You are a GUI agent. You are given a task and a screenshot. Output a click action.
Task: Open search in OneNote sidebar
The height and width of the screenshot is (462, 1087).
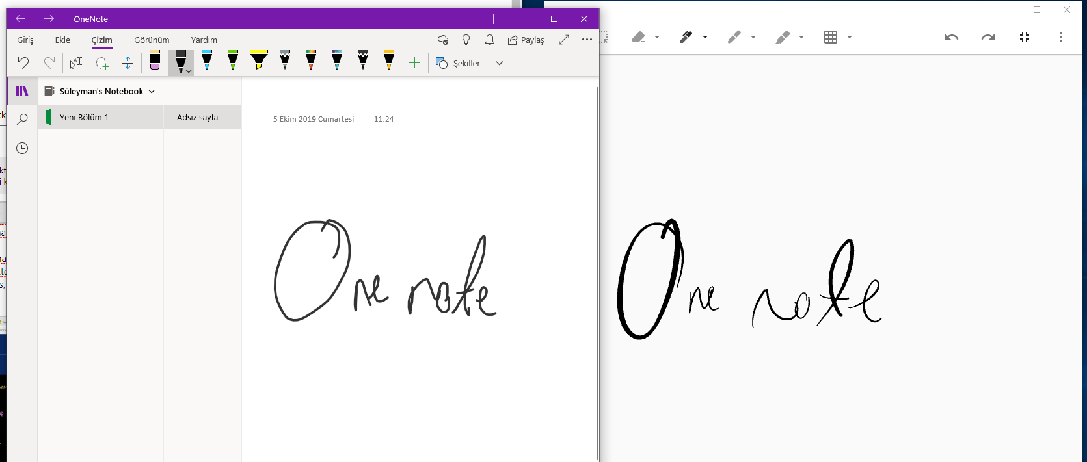click(22, 120)
